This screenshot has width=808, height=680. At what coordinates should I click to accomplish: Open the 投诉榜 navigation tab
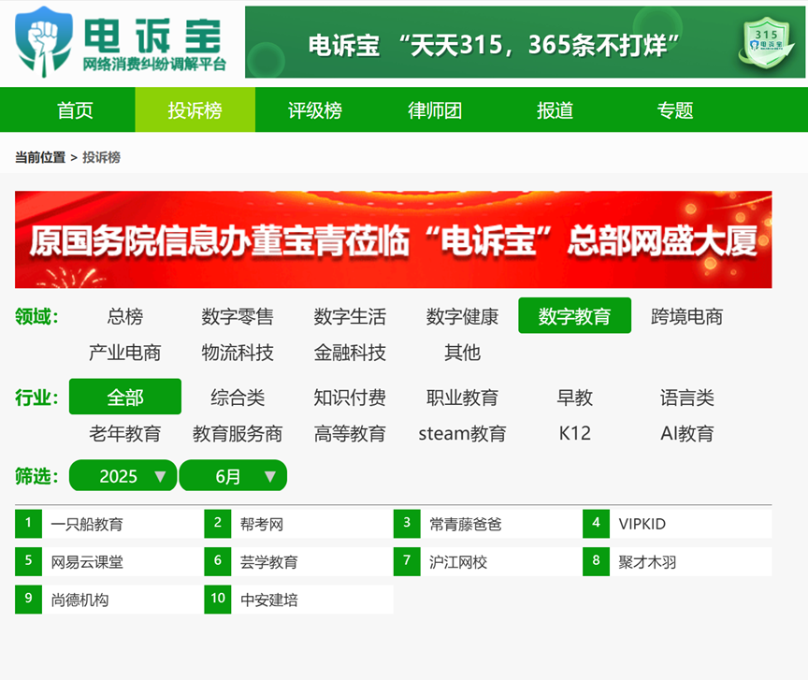[x=195, y=109]
